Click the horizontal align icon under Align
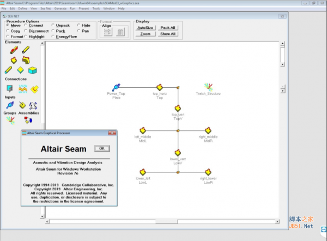 [108, 32]
